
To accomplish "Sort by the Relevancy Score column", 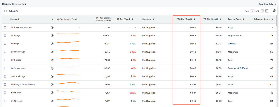I will click(x=272, y=19).
